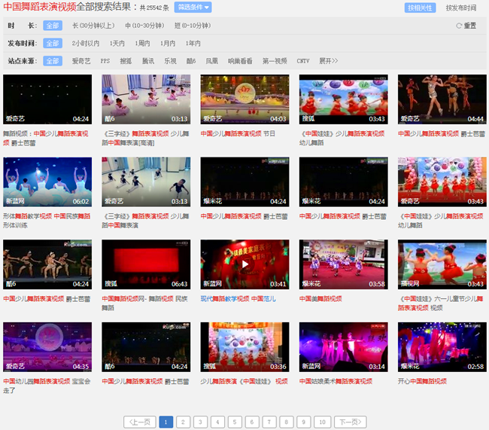Image resolution: width=489 pixels, height=430 pixels.
Task: Open 搜狐 video thumbnail lasting 06:43
Action: pyautogui.click(x=146, y=264)
